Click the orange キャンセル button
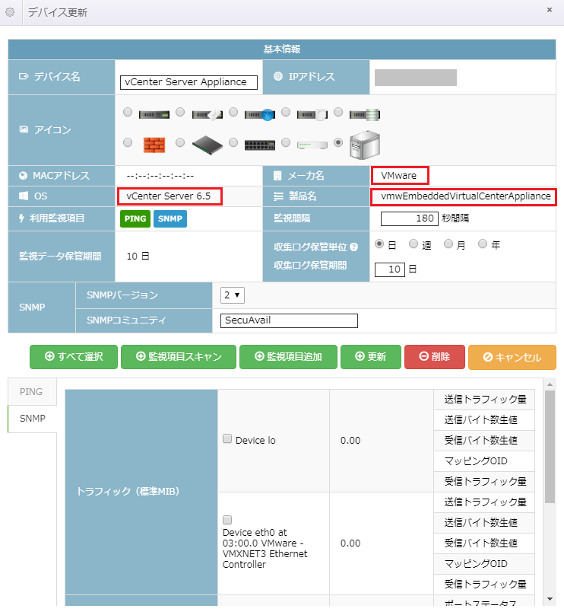Screen dimensions: 564x615 (x=512, y=357)
